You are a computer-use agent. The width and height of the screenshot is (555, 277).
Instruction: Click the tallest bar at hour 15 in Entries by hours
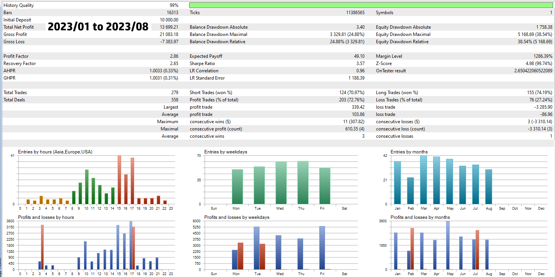119,180
